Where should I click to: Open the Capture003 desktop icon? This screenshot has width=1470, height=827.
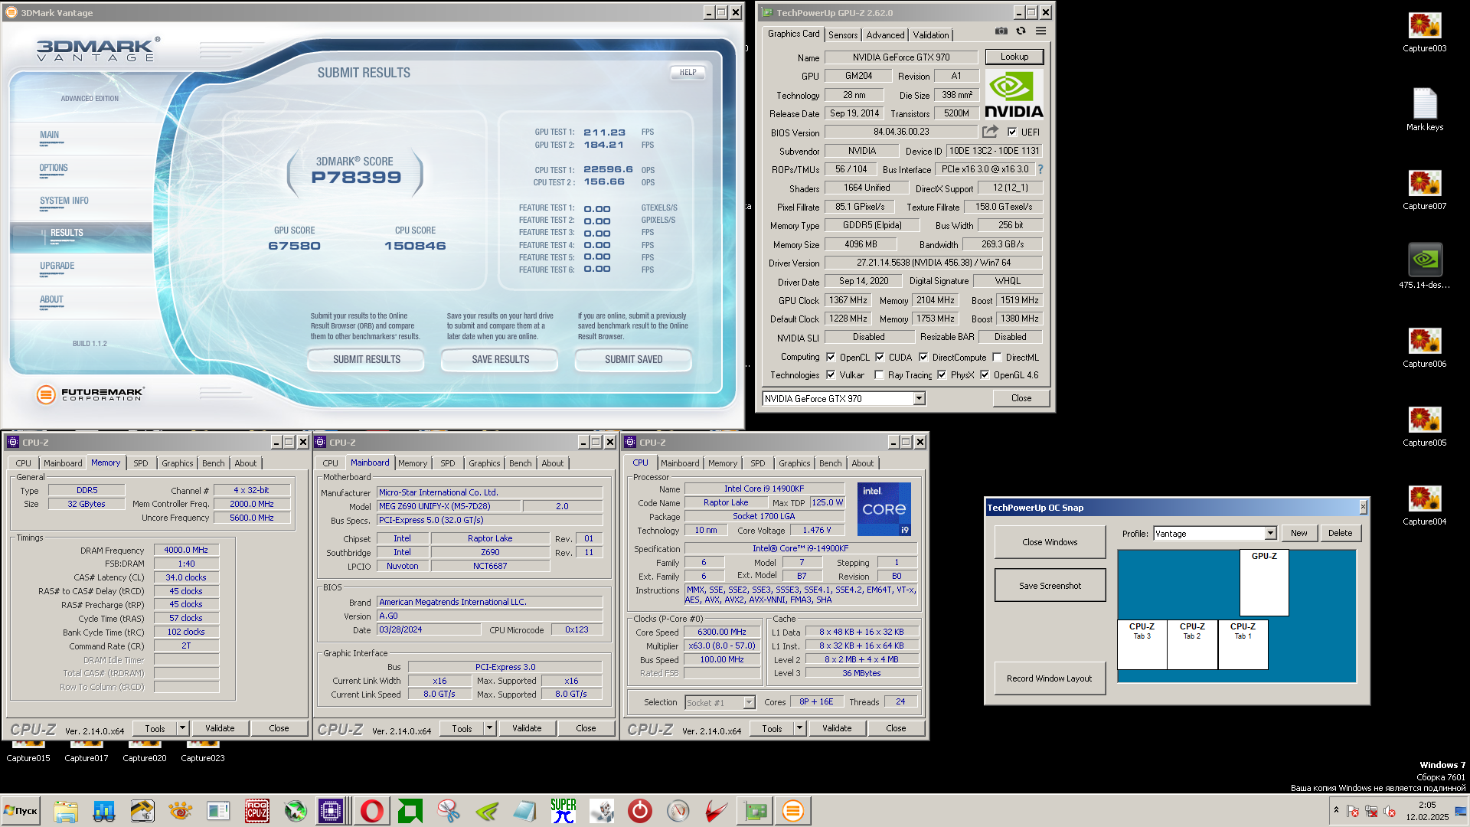(1424, 33)
